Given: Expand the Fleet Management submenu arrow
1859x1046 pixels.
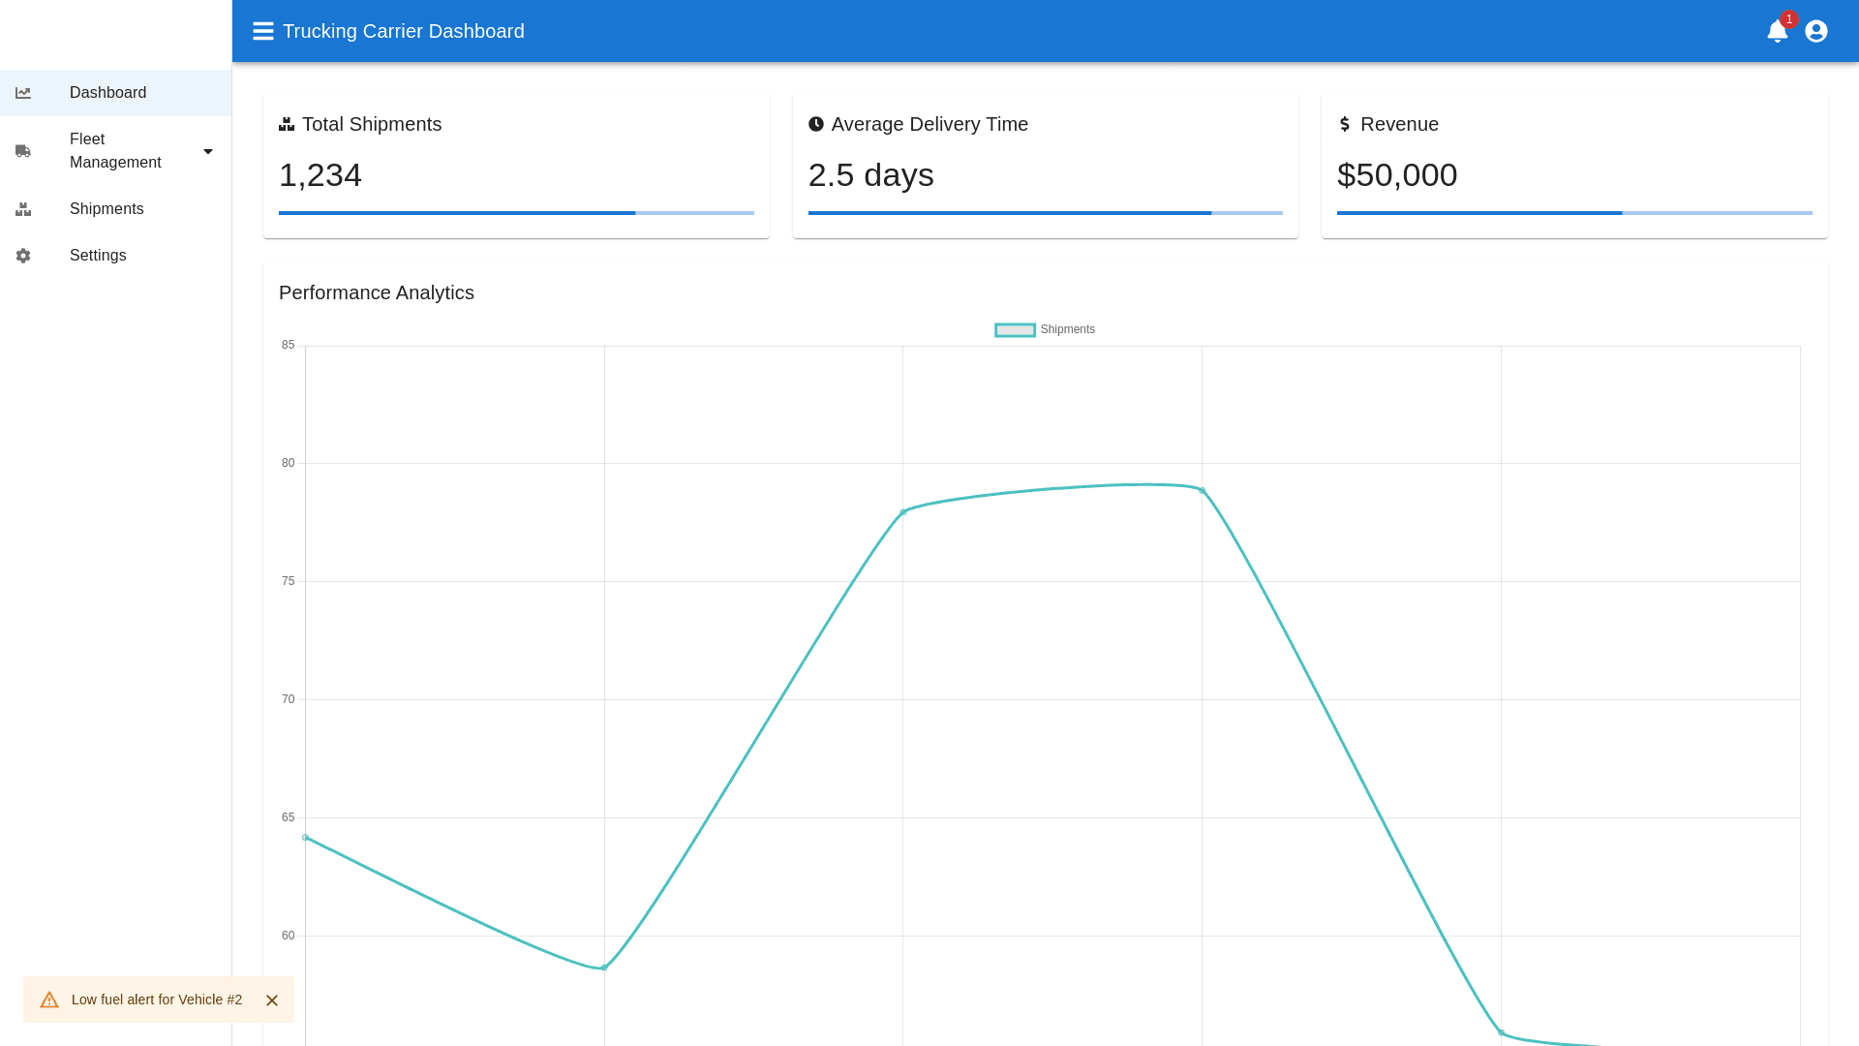Looking at the screenshot, I should pyautogui.click(x=207, y=151).
